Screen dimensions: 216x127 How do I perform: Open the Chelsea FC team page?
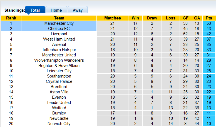(59, 29)
